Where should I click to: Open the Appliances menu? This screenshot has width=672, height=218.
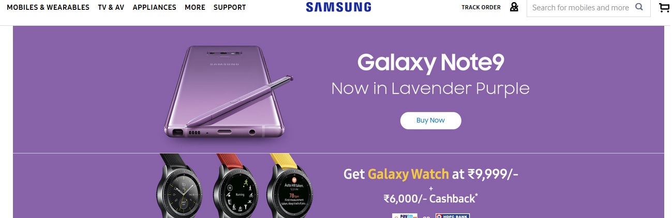(x=154, y=8)
